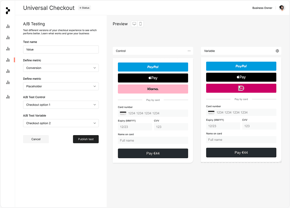290x208 pixels.
Task: Open the A/B Test Variable dropdown
Action: pos(61,123)
